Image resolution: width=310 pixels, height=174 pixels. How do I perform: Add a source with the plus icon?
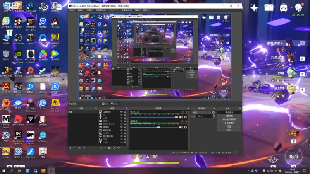click(101, 148)
